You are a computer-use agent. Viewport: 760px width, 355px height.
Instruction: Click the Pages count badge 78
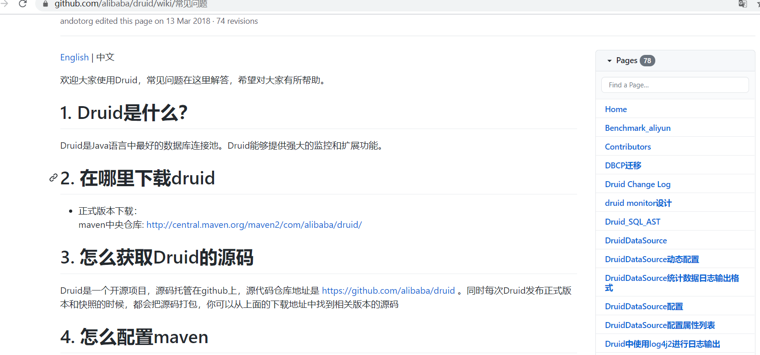pyautogui.click(x=647, y=61)
